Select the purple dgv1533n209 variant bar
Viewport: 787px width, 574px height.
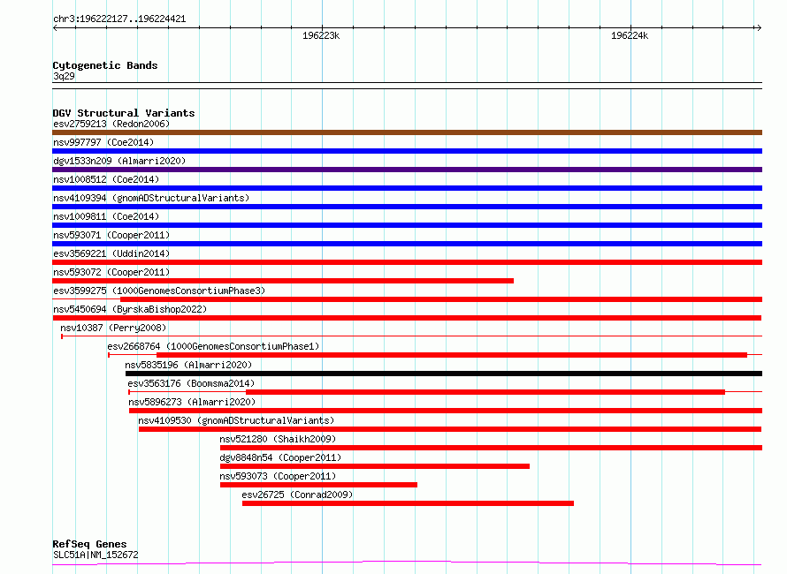tap(407, 170)
